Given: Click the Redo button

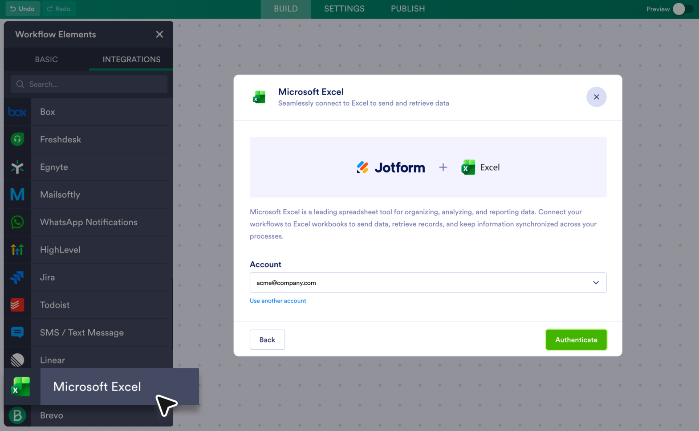Looking at the screenshot, I should (59, 9).
